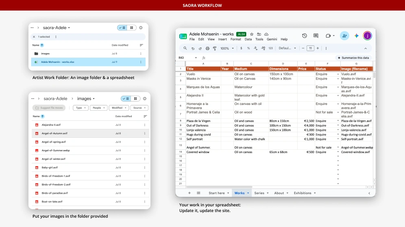This screenshot has height=227, width=405.
Task: Open the Data menu
Action: tap(248, 39)
